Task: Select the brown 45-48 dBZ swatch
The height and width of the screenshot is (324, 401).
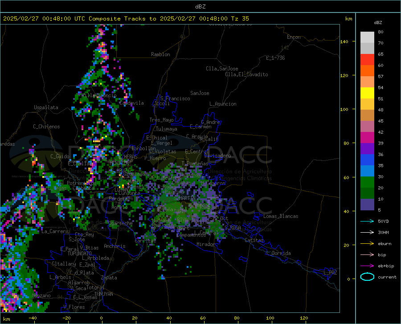Action: pyautogui.click(x=367, y=115)
